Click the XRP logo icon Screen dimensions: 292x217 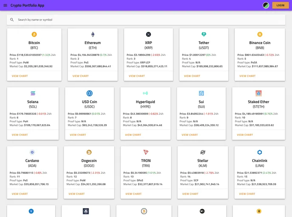click(148, 34)
